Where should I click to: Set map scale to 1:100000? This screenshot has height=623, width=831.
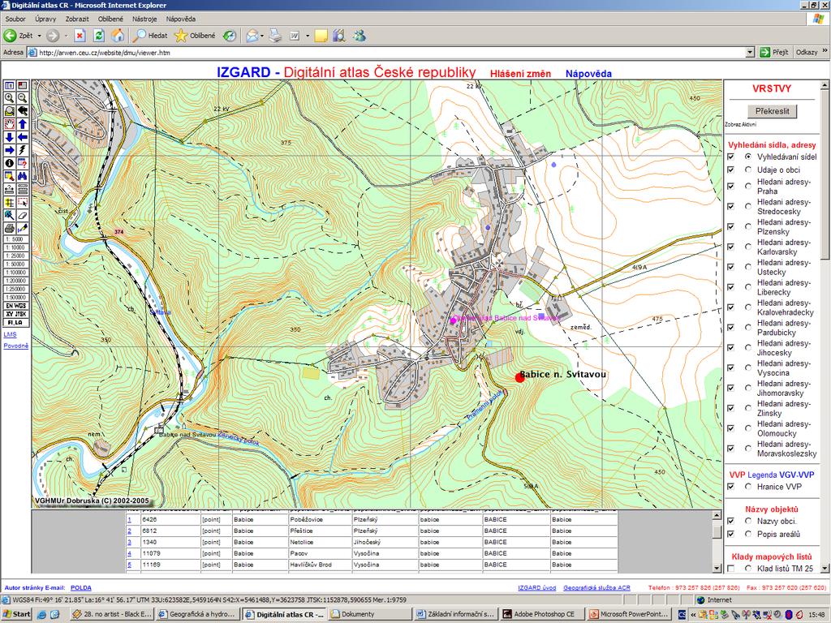coord(15,273)
